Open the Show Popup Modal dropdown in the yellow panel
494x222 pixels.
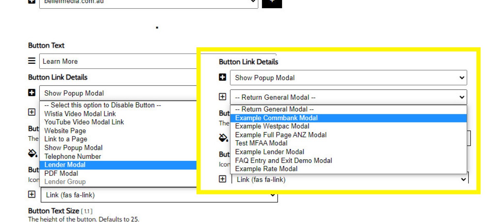348,78
